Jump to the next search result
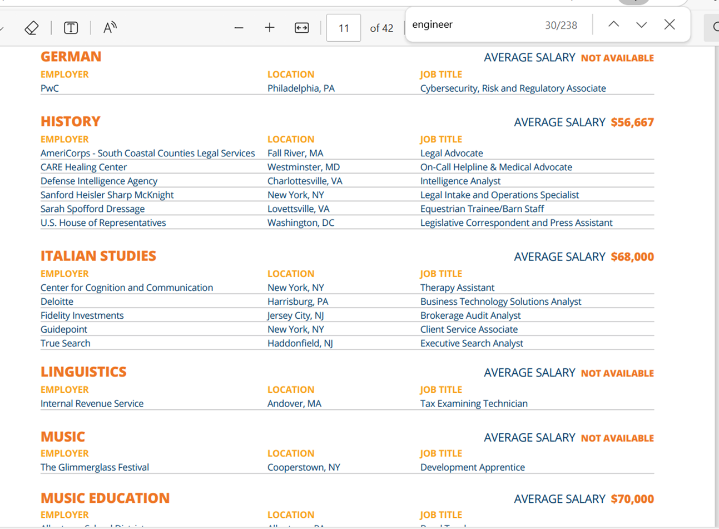 641,24
